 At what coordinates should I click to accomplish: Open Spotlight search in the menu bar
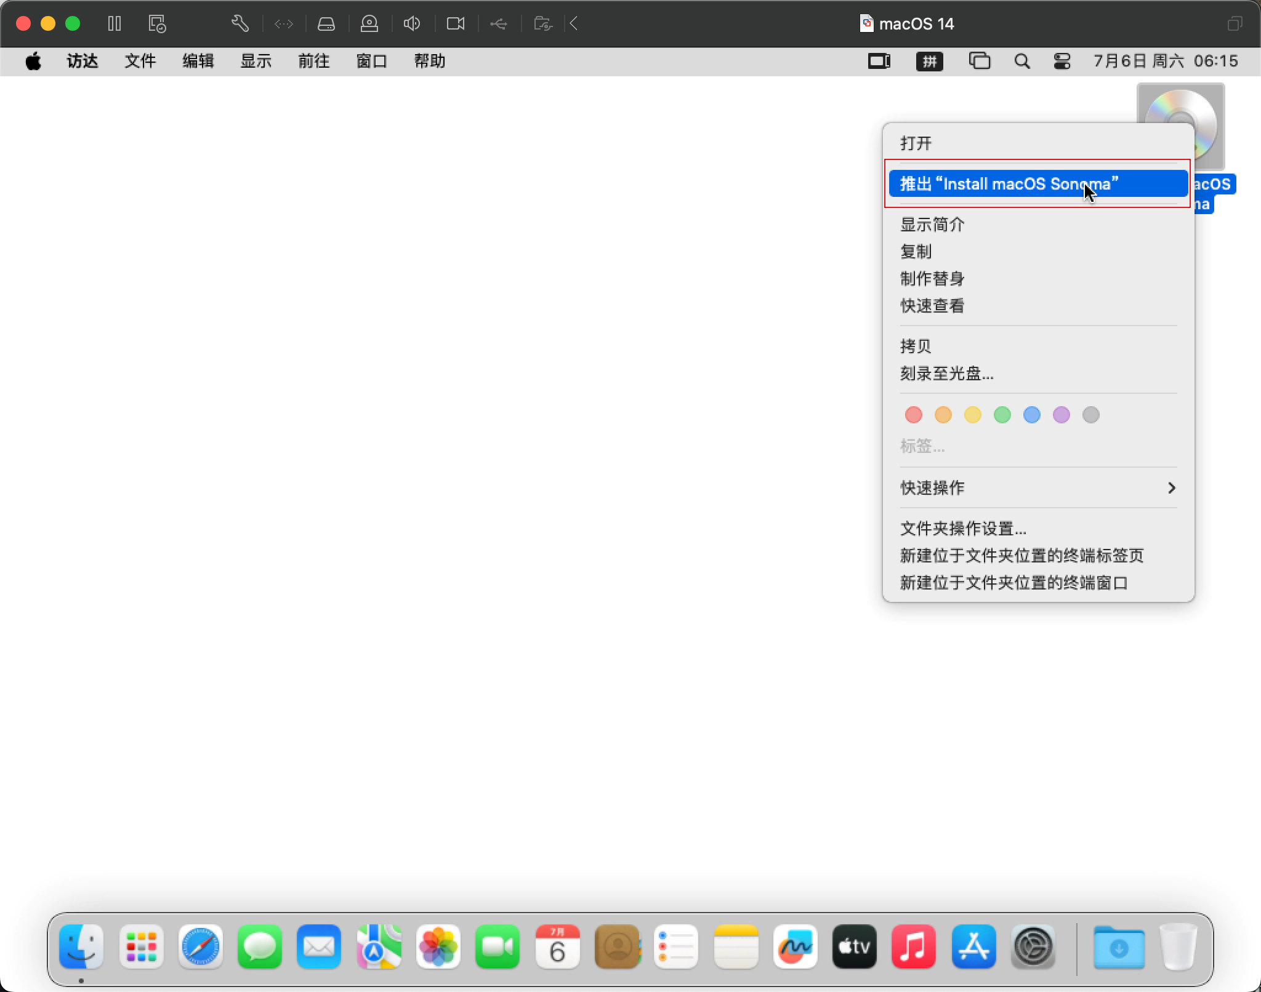(x=1021, y=60)
